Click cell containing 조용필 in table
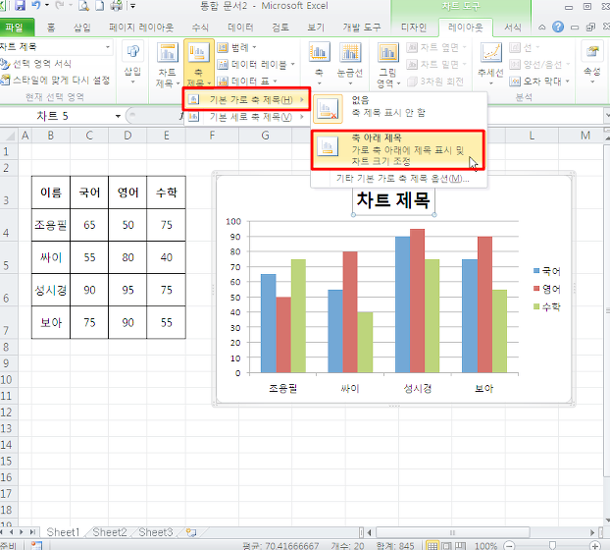This screenshot has height=550, width=610. [51, 225]
